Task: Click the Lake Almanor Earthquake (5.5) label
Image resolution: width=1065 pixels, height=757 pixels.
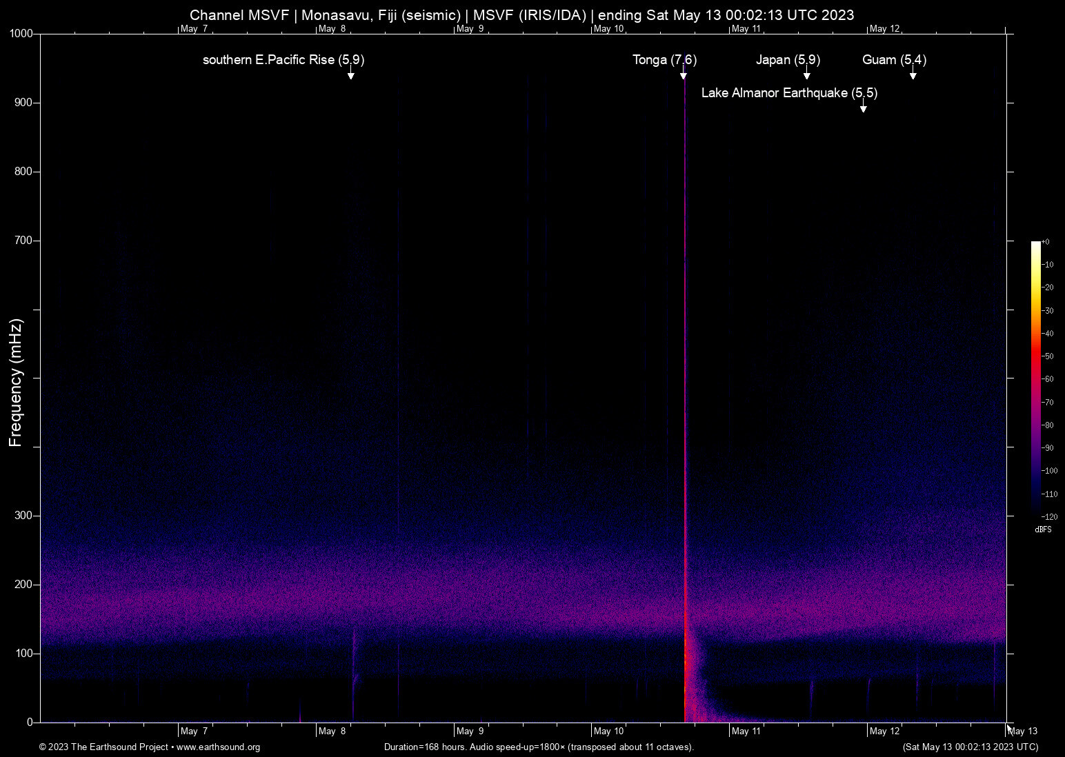Action: pos(790,93)
